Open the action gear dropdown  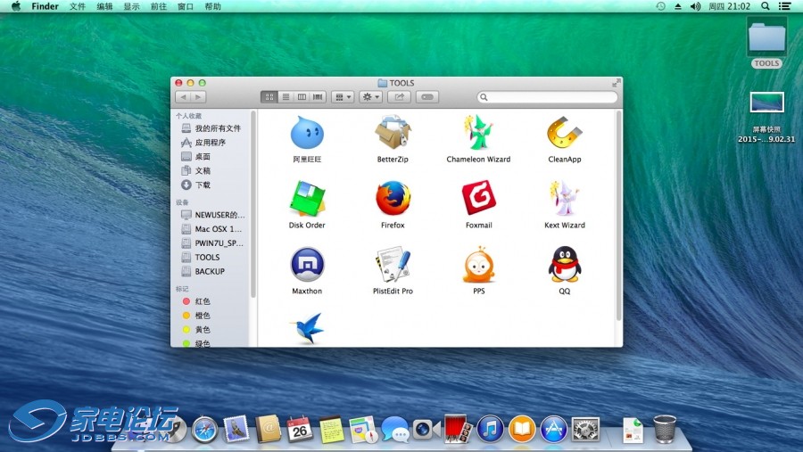371,97
